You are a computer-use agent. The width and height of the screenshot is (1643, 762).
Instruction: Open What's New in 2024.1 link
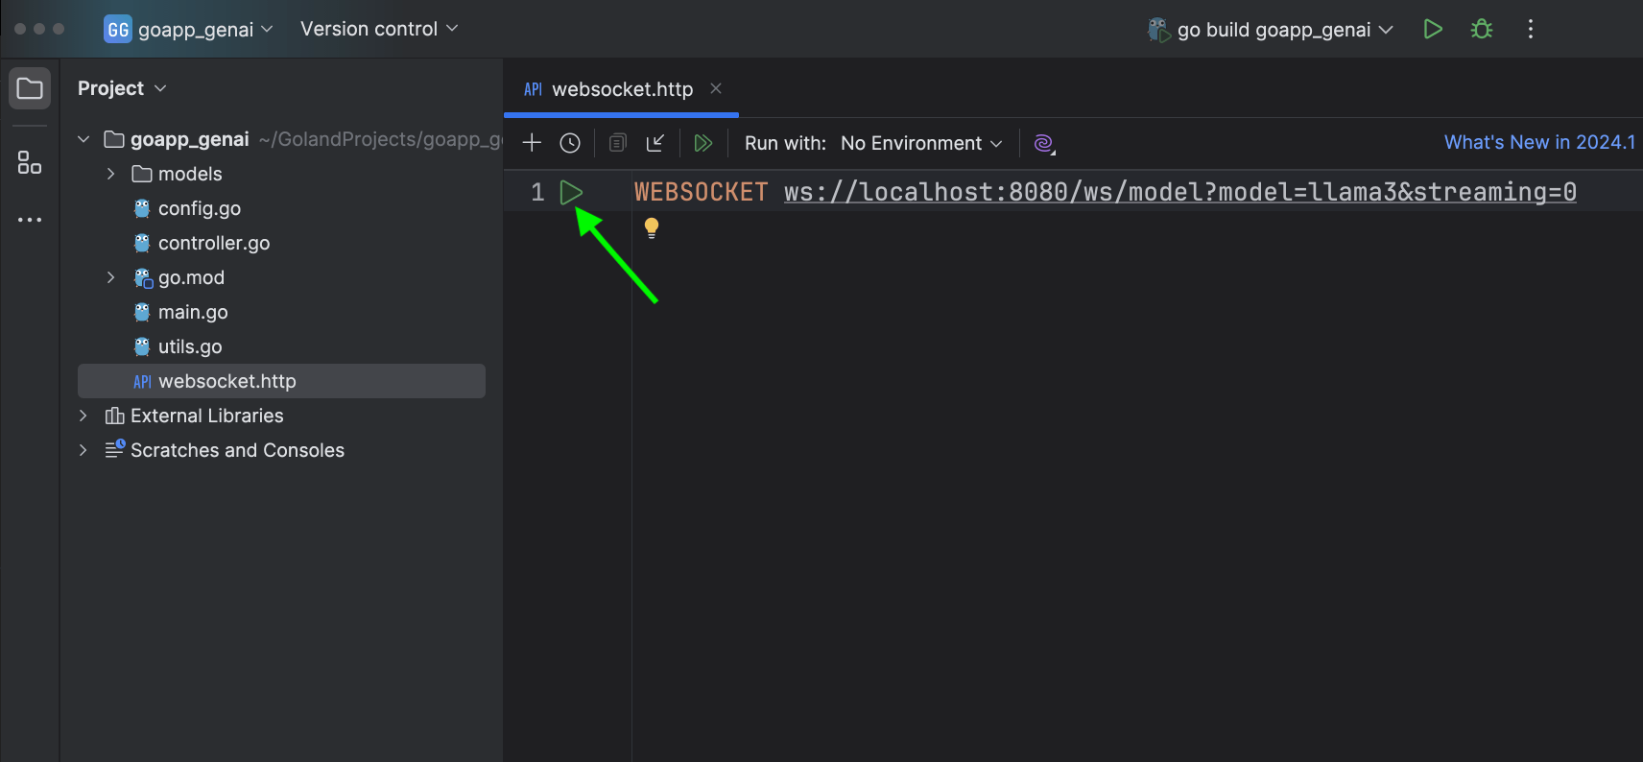[1539, 142]
